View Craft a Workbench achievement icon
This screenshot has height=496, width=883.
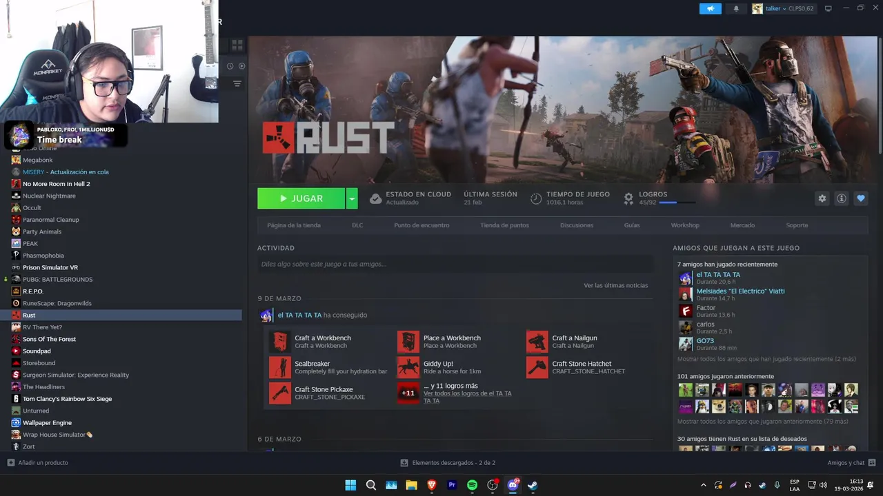click(x=280, y=342)
